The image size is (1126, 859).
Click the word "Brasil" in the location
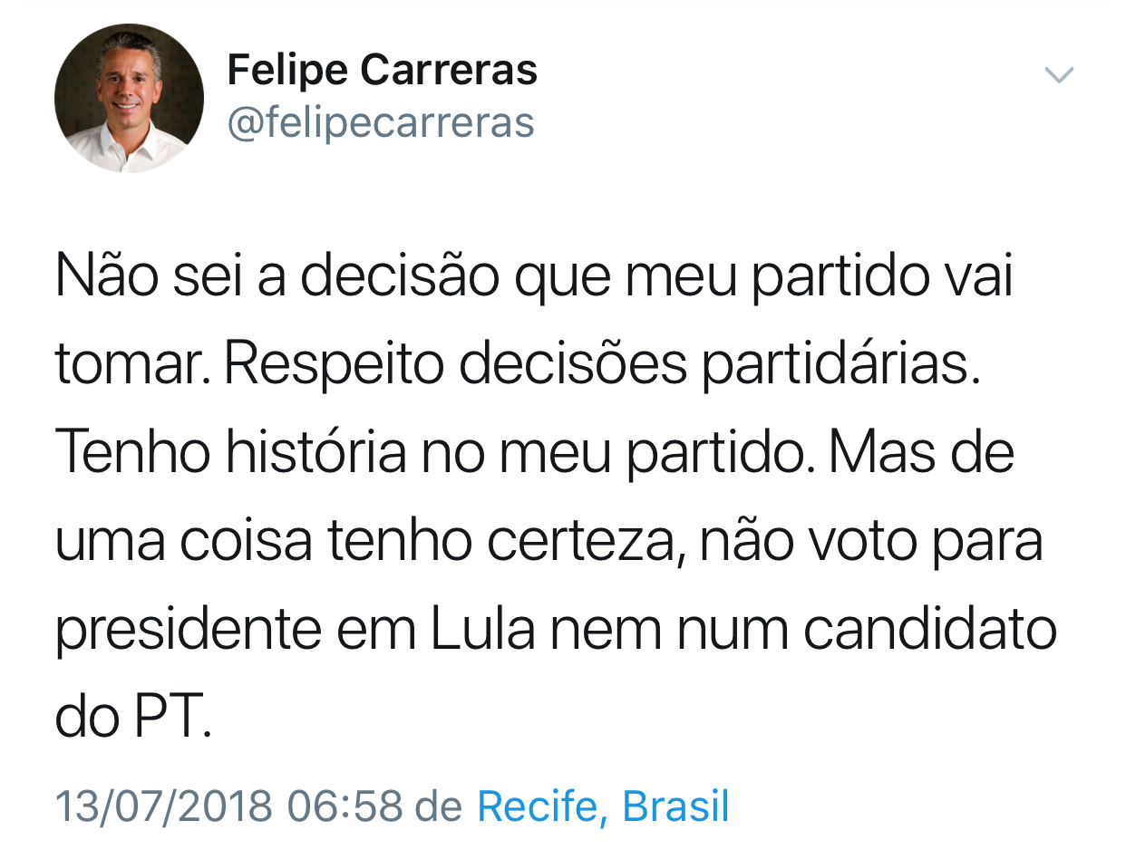coord(675,806)
